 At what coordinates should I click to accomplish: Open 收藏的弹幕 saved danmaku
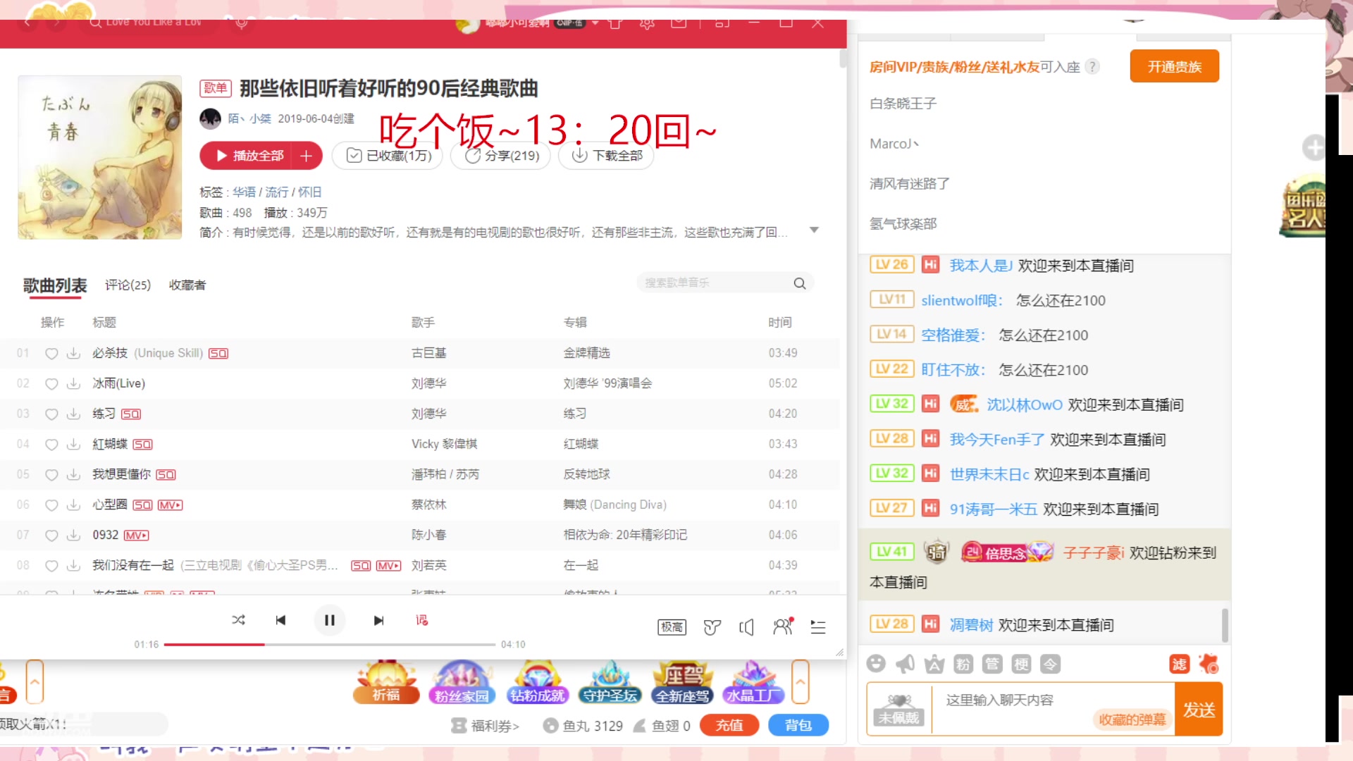click(x=1132, y=719)
